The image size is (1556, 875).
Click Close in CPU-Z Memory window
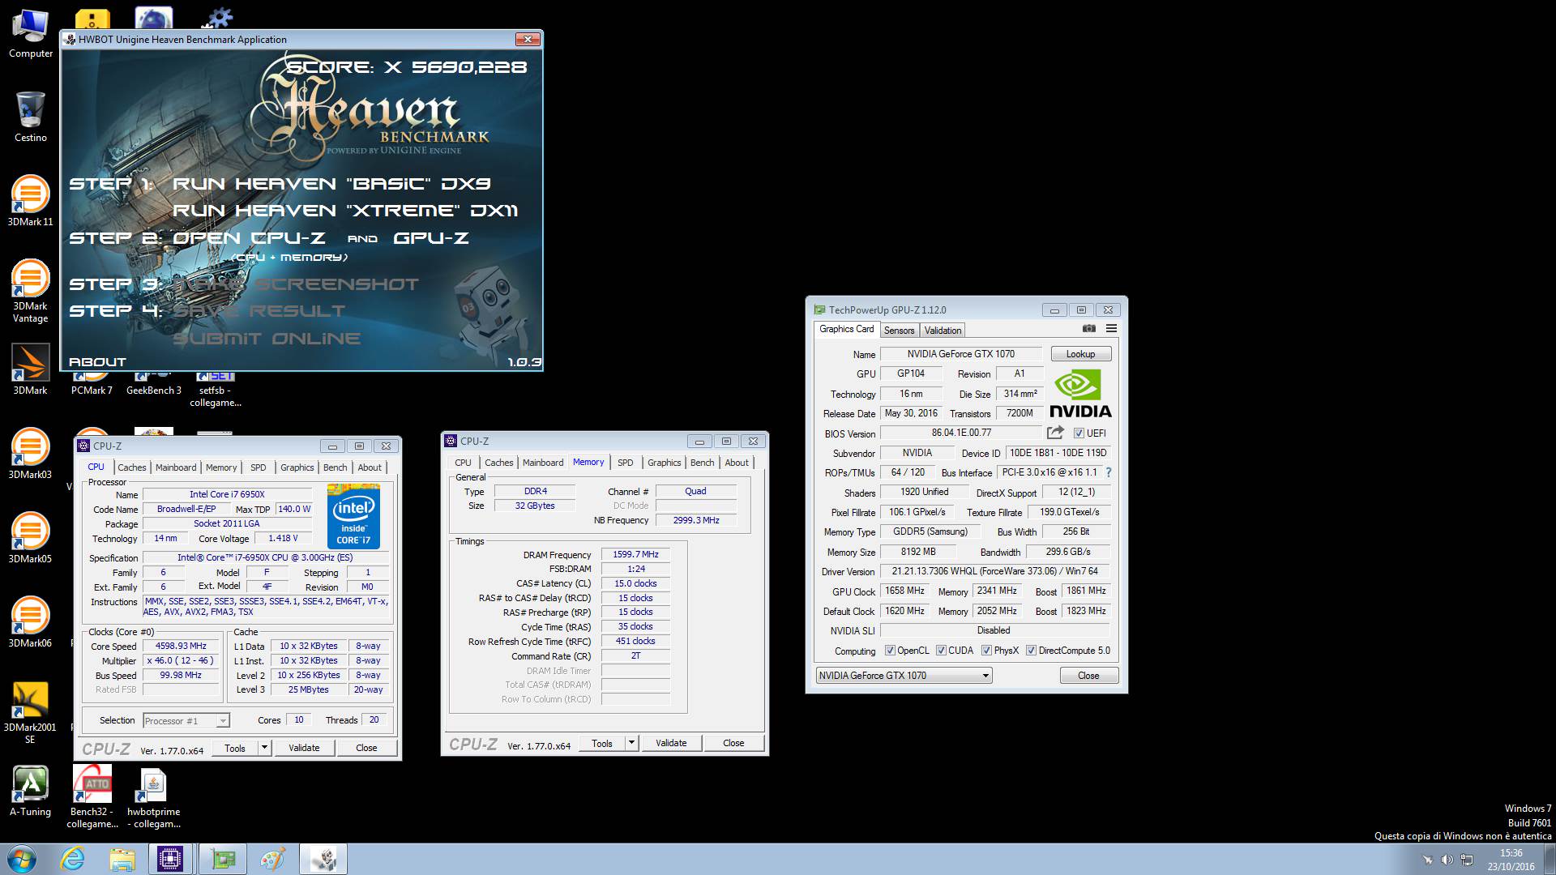click(x=733, y=743)
